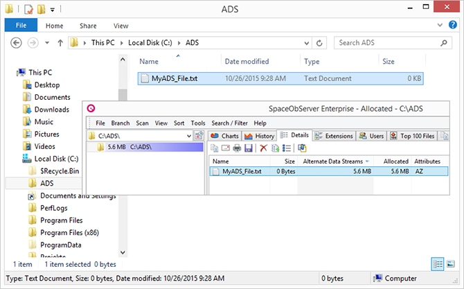Open the SpaceObServer Tools menu

[197, 123]
